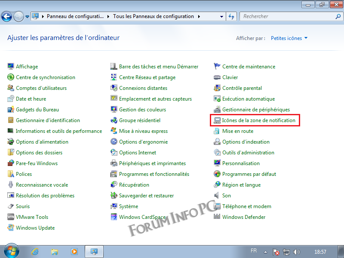Click the Sauvegarder et restaurer icon
The width and height of the screenshot is (344, 258).
(x=114, y=195)
